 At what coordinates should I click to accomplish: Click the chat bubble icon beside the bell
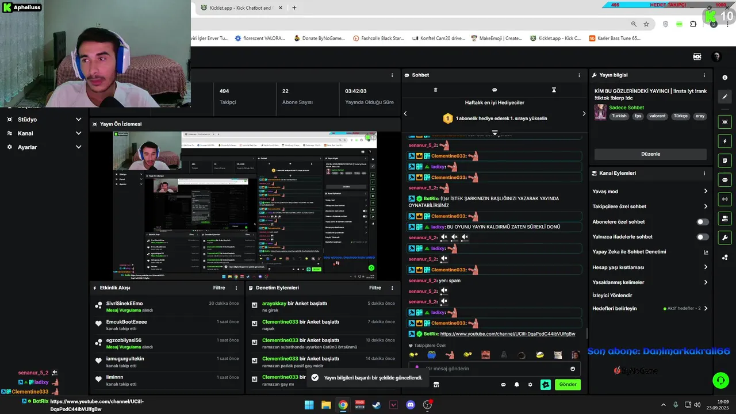coord(503,385)
